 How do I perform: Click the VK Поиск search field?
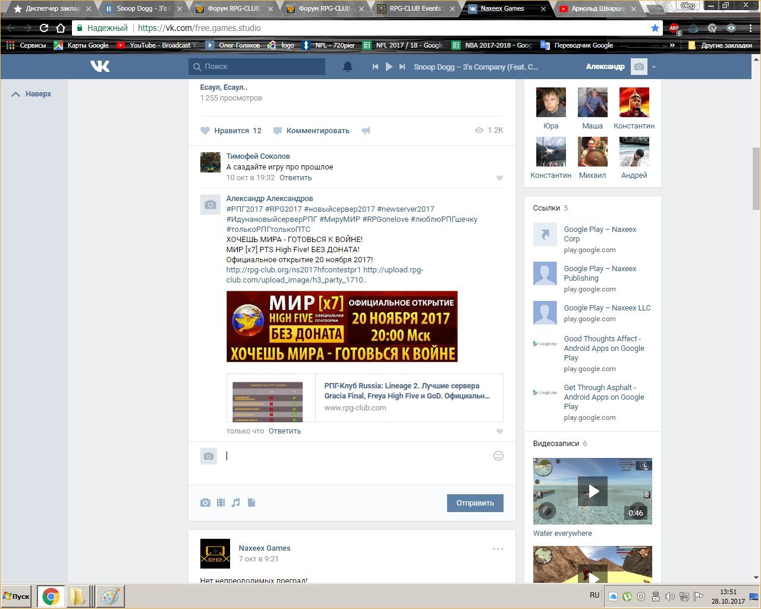point(257,67)
